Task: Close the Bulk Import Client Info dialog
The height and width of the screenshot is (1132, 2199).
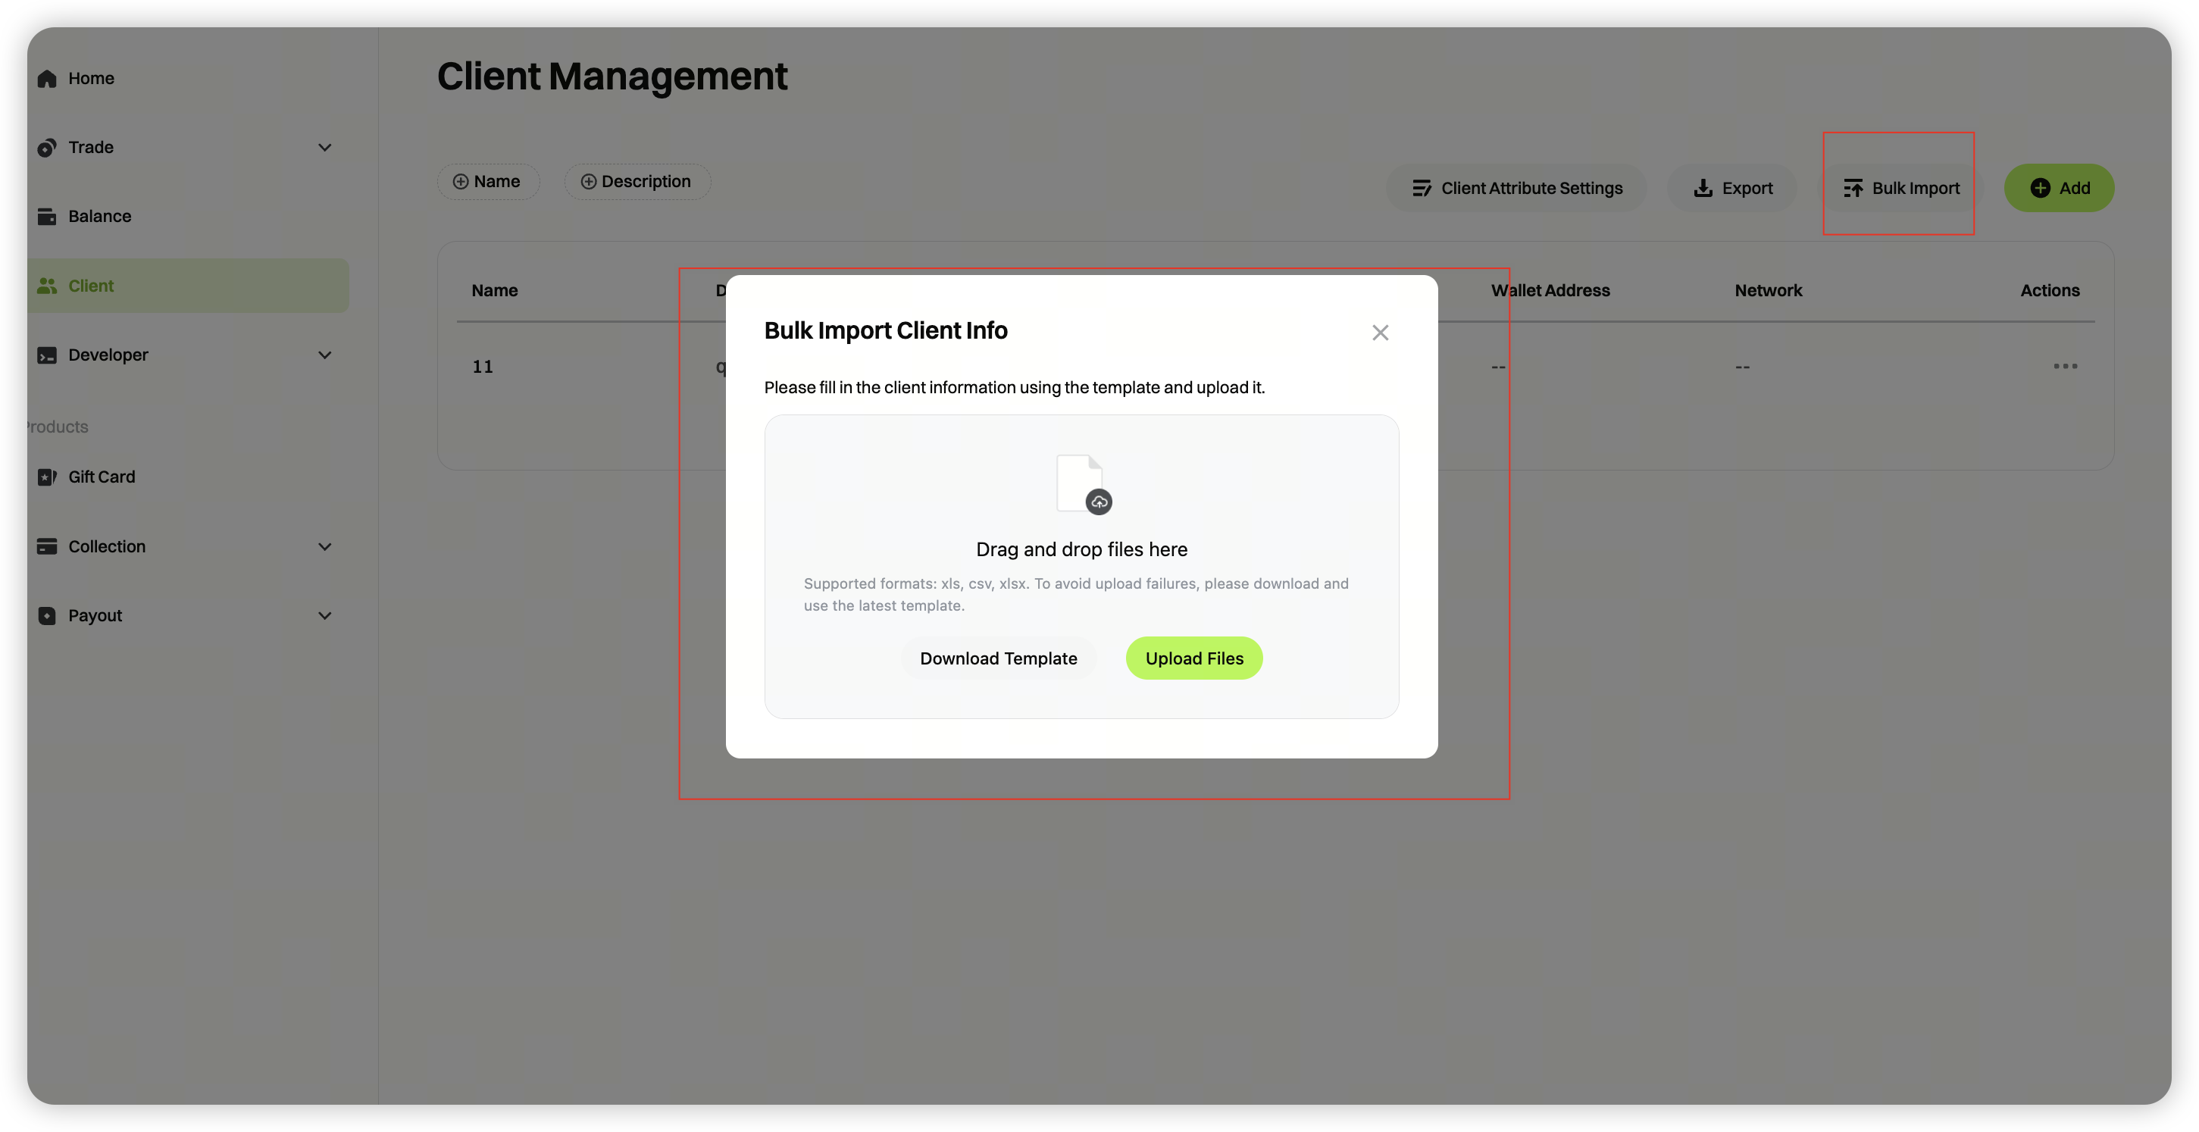Action: click(1380, 333)
